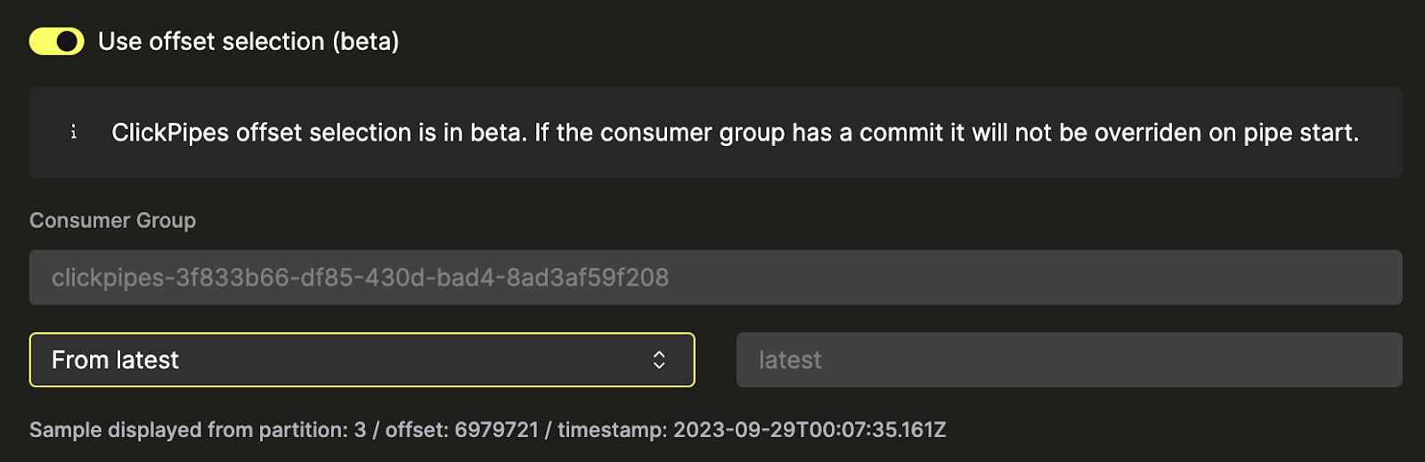Click the up-down chevron icon in the dropdown
This screenshot has width=1425, height=462.
[x=659, y=360]
